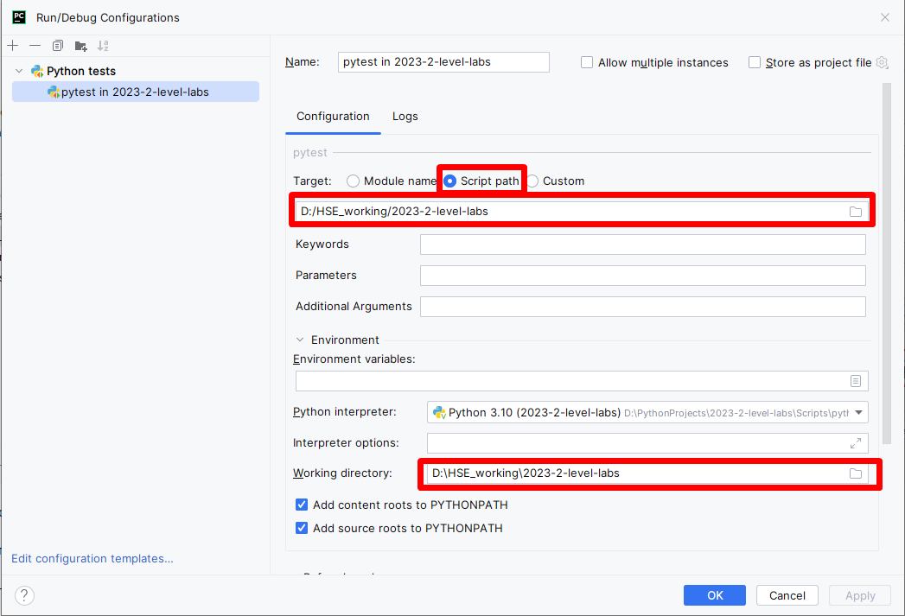The height and width of the screenshot is (616, 905).
Task: Remove the selected configuration
Action: [35, 46]
